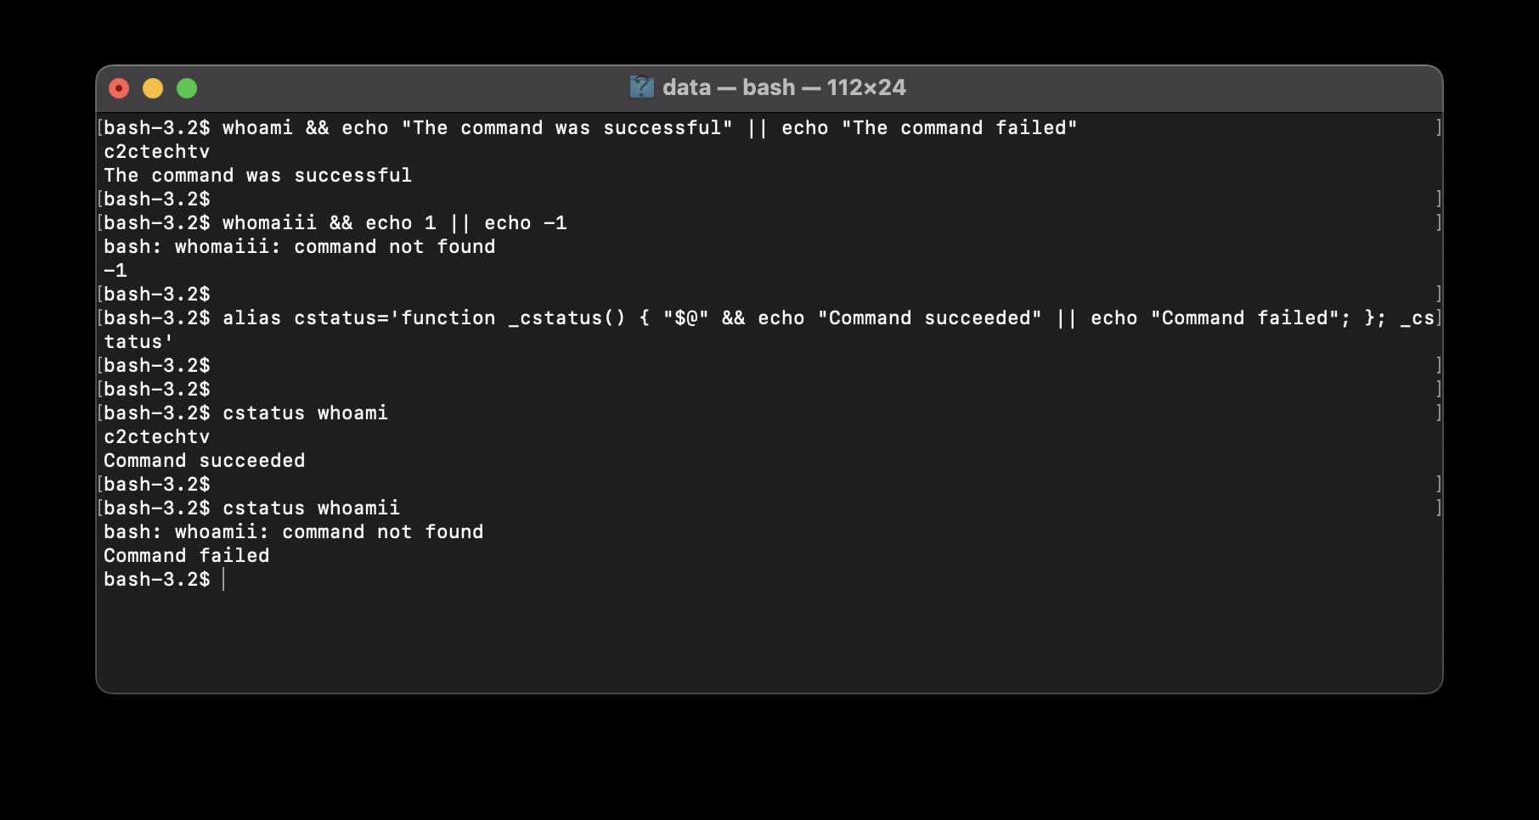Screen dimensions: 1539x820
Task: Click the green fullscreen traffic light
Action: (187, 87)
